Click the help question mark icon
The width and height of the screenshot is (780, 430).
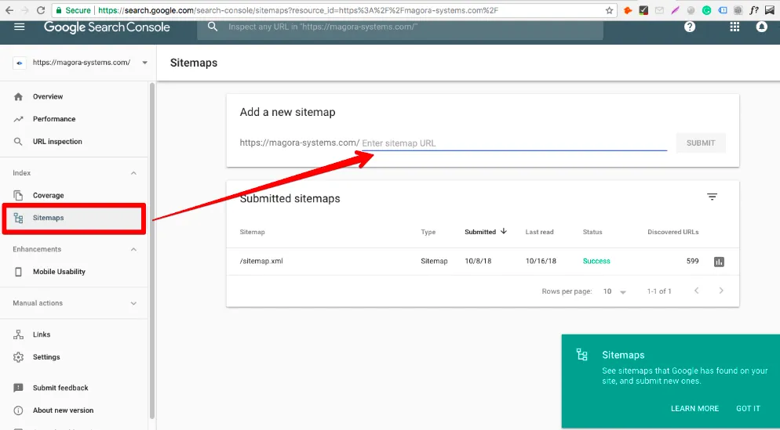(x=690, y=27)
